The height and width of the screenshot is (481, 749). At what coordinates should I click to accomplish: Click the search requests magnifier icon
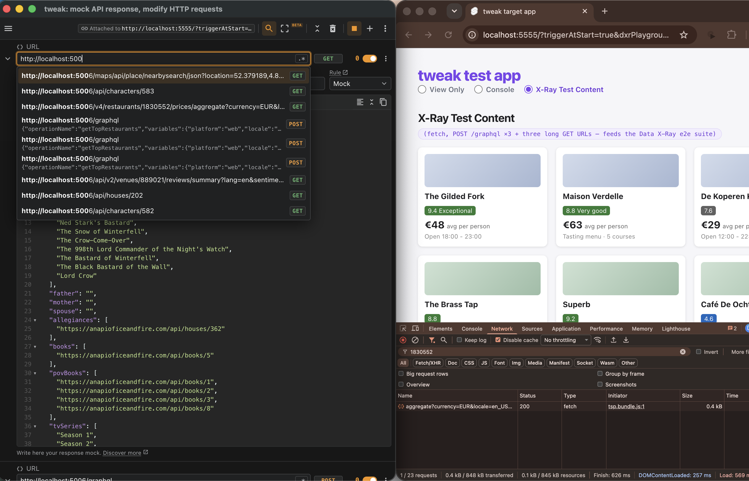[269, 28]
